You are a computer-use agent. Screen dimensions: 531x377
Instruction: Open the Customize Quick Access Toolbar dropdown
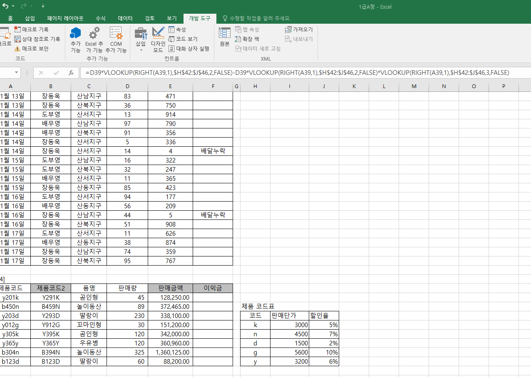tap(43, 7)
